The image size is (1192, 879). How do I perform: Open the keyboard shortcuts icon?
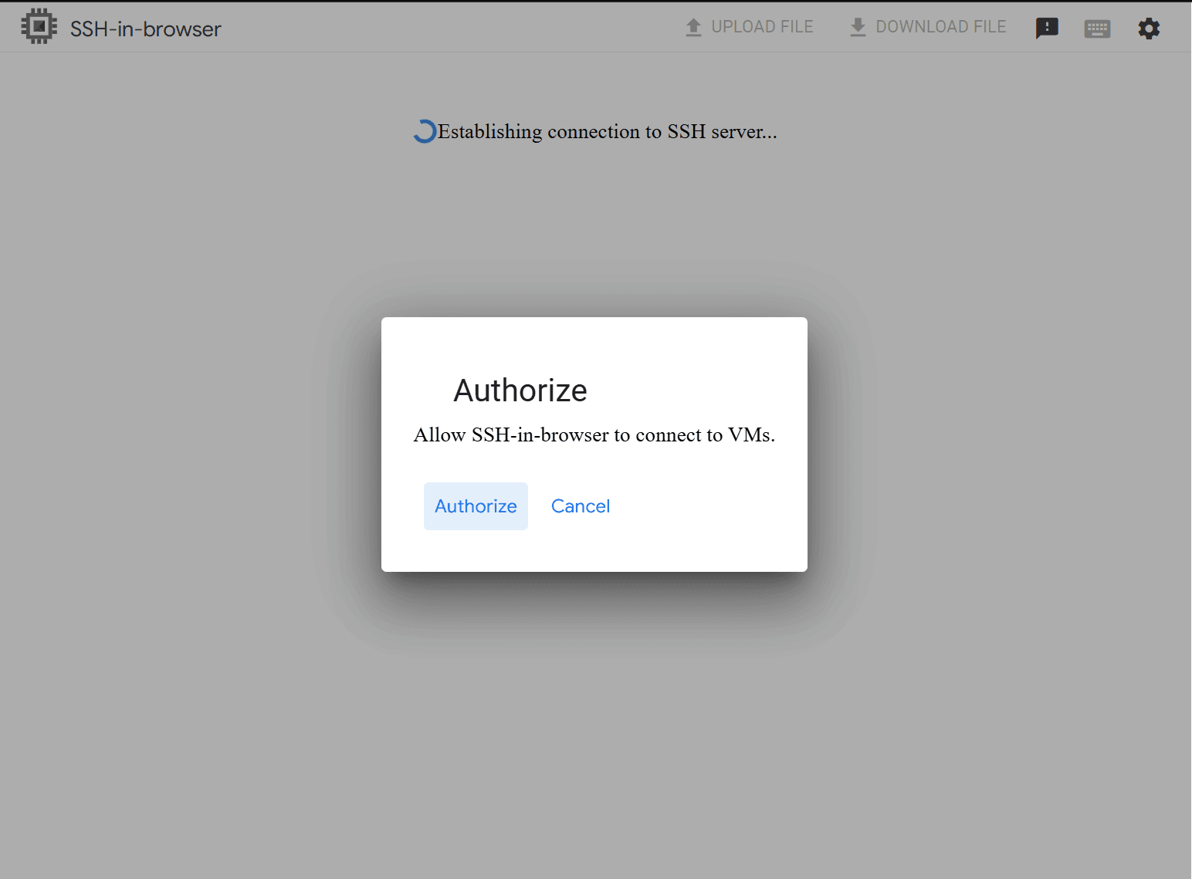click(1097, 29)
